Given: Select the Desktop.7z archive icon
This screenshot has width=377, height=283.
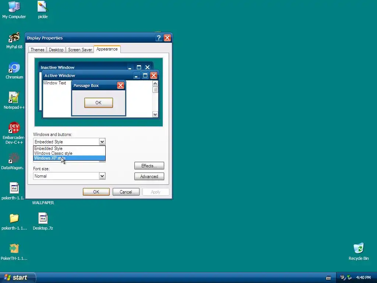Looking at the screenshot, I should coord(43,221).
